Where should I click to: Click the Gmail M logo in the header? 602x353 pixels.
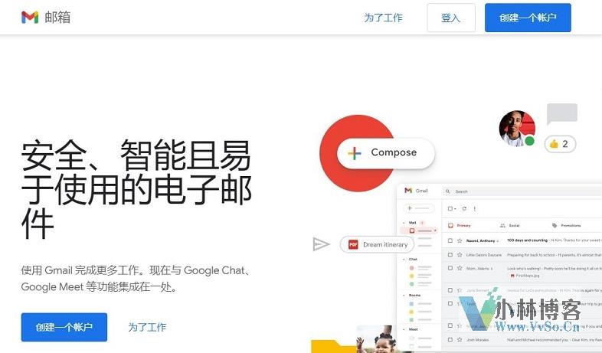click(x=30, y=18)
